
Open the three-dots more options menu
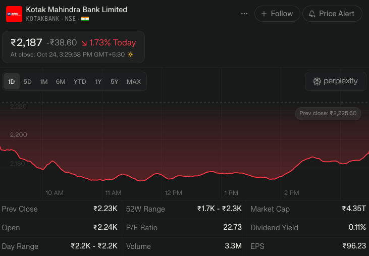(x=244, y=14)
